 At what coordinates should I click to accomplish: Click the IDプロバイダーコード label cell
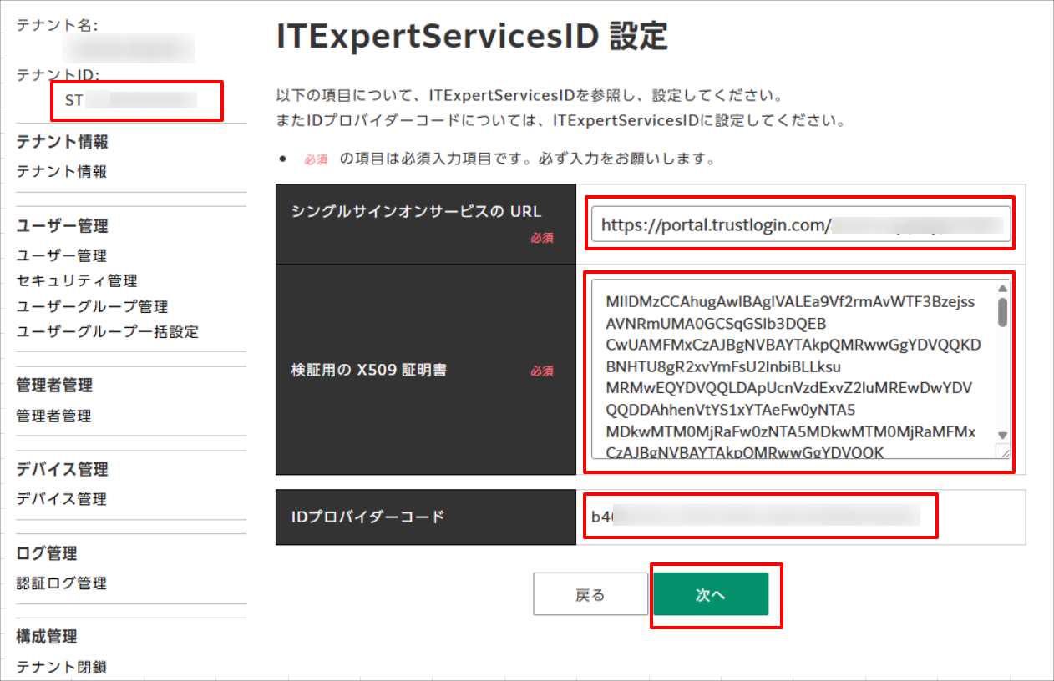coord(426,517)
